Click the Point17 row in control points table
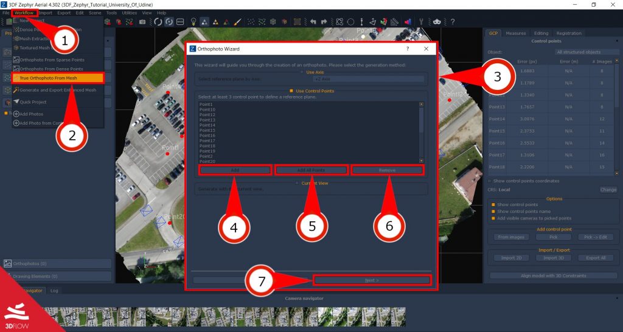623x332 pixels. pyautogui.click(x=551, y=155)
